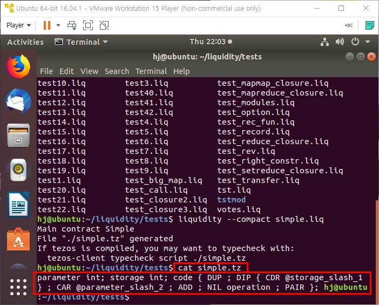Click tst.liq in the listing

coord(234,190)
